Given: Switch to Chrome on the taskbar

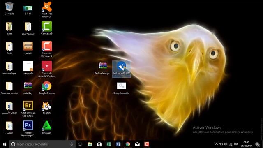Looking at the screenshot, I should coord(128,144).
